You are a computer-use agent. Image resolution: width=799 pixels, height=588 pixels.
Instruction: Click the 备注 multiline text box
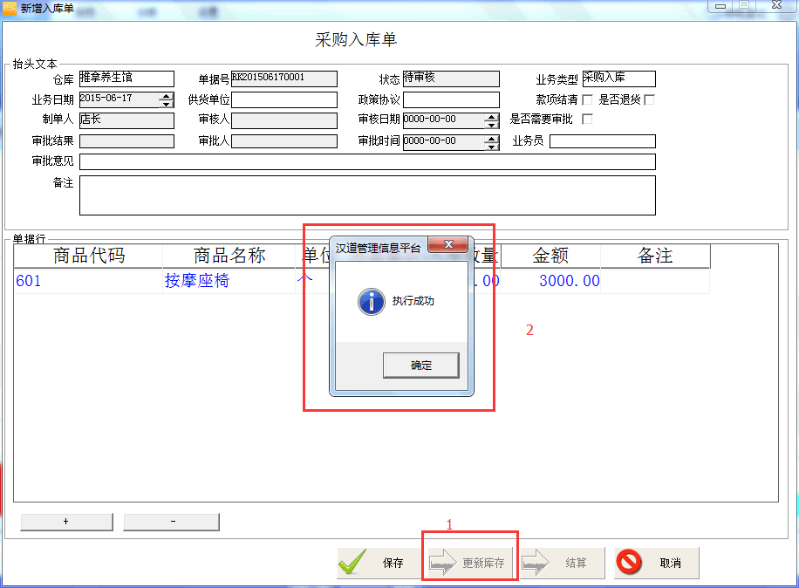tap(367, 195)
